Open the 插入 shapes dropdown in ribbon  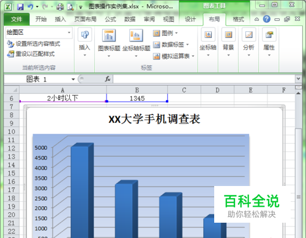[84, 43]
